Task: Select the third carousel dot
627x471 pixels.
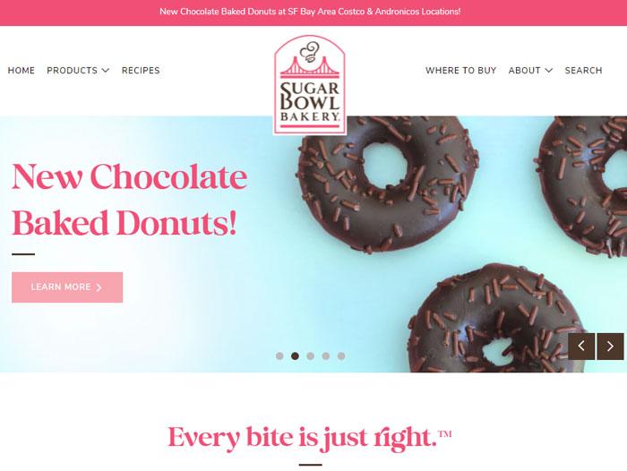Action: 310,355
